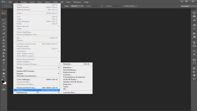Select the Rectangle shape tool

(4, 70)
